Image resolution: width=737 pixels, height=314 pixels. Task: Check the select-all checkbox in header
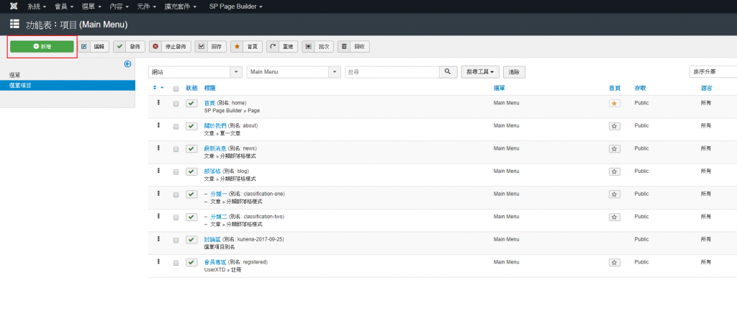(x=176, y=88)
